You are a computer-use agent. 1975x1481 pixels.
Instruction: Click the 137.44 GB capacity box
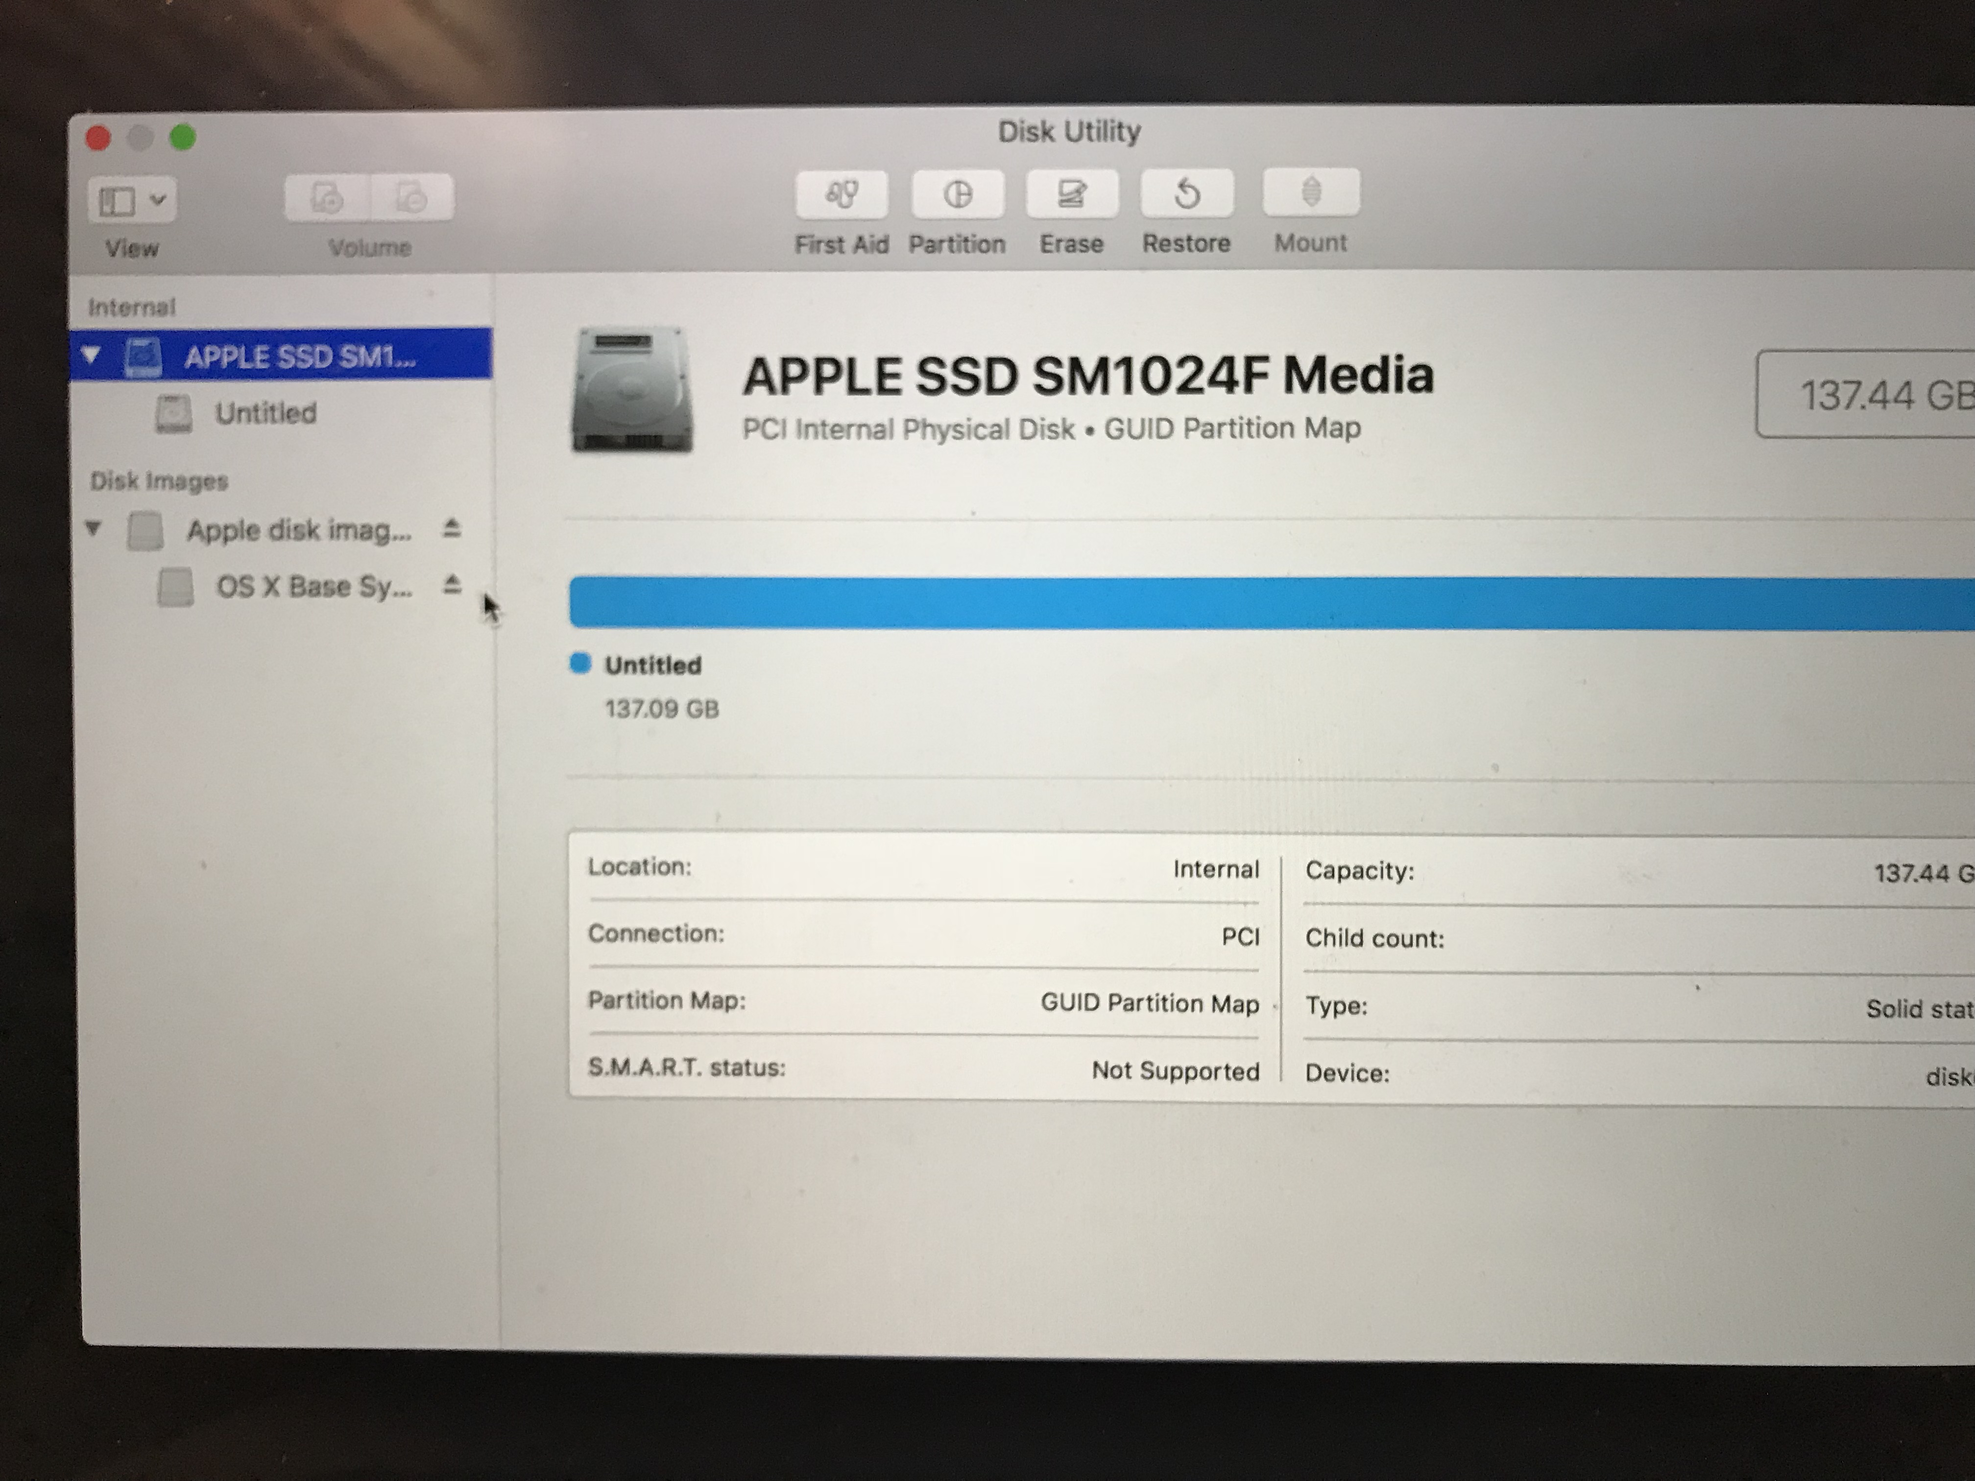[1866, 395]
